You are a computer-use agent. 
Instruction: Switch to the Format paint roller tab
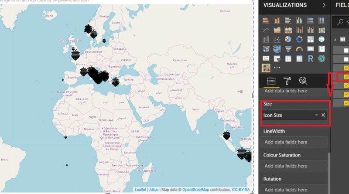pos(287,80)
